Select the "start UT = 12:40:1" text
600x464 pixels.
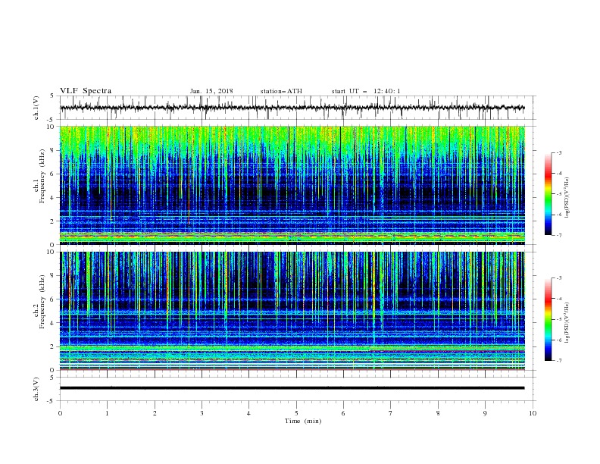[x=366, y=91]
